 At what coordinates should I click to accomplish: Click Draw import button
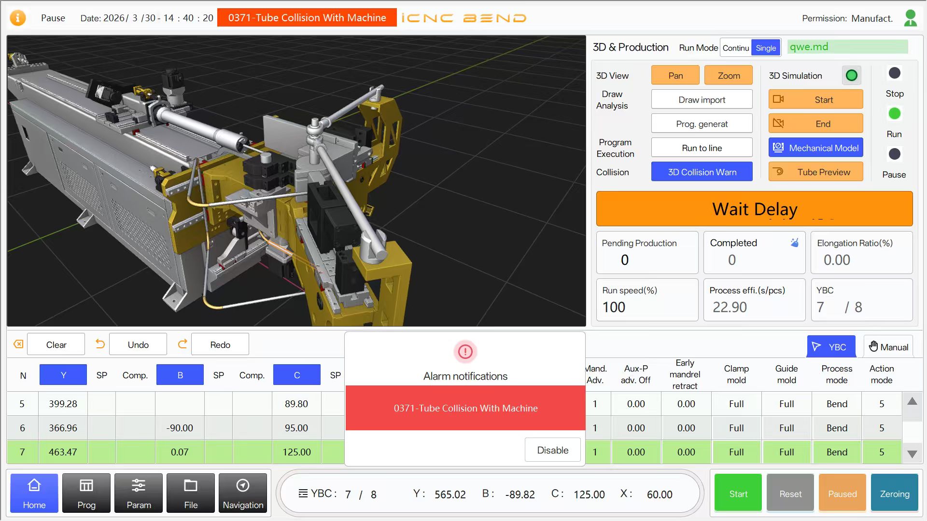click(x=702, y=99)
